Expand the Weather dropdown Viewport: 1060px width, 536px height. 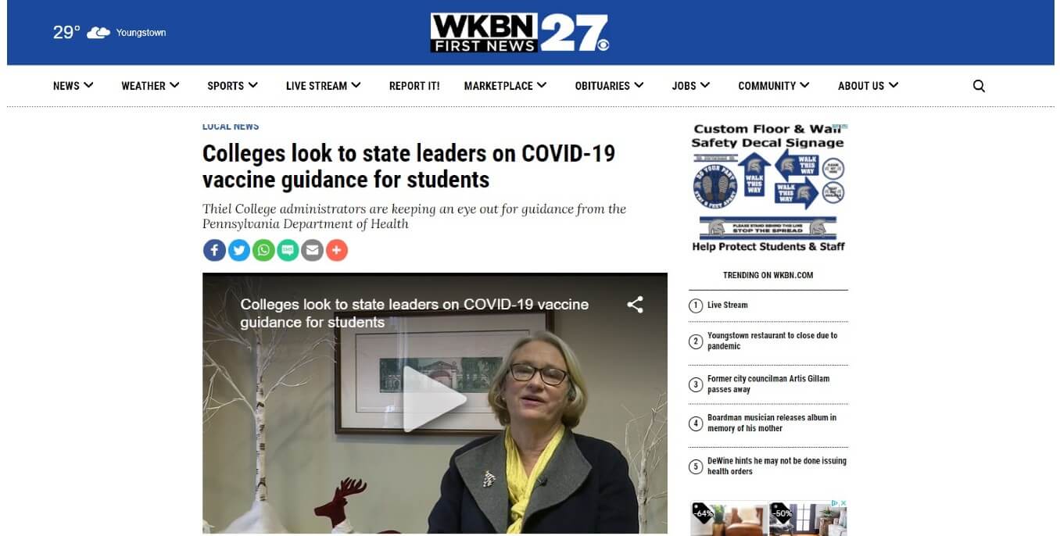click(x=150, y=86)
